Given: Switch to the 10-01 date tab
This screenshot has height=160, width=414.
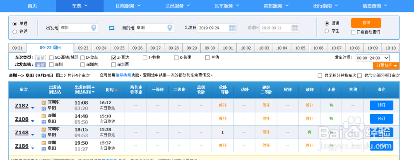Looking at the screenshot, I should pos(228,48).
